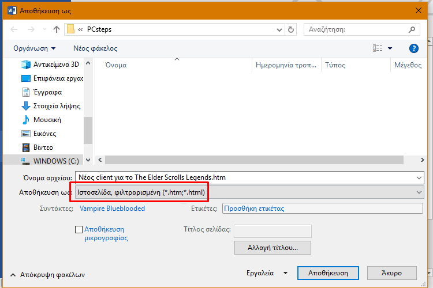
Task: Collapse the folders pane with Hide Folders
Action: (x=47, y=275)
